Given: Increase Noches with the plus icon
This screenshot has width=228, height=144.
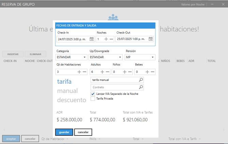Looking at the screenshot, I should click(106, 39).
